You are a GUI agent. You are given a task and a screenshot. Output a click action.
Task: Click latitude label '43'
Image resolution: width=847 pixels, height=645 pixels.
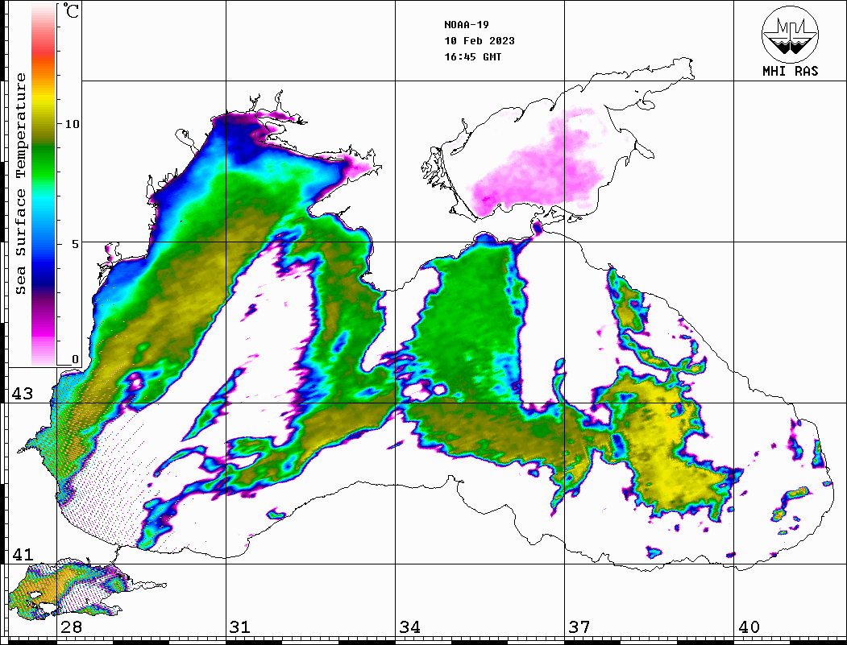click(23, 394)
